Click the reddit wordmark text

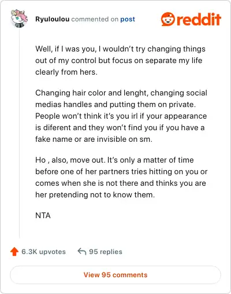tap(199, 19)
